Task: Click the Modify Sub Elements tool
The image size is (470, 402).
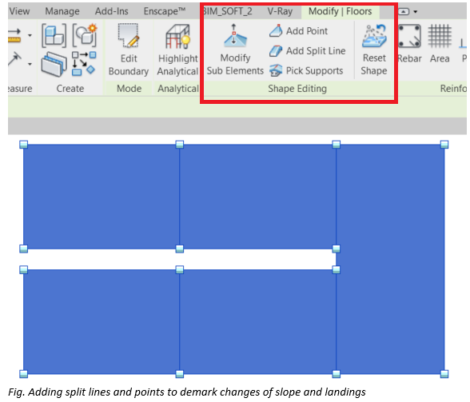Action: click(x=235, y=50)
